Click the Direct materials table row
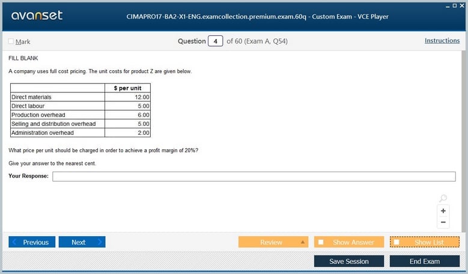This screenshot has height=274, width=468. coord(80,97)
